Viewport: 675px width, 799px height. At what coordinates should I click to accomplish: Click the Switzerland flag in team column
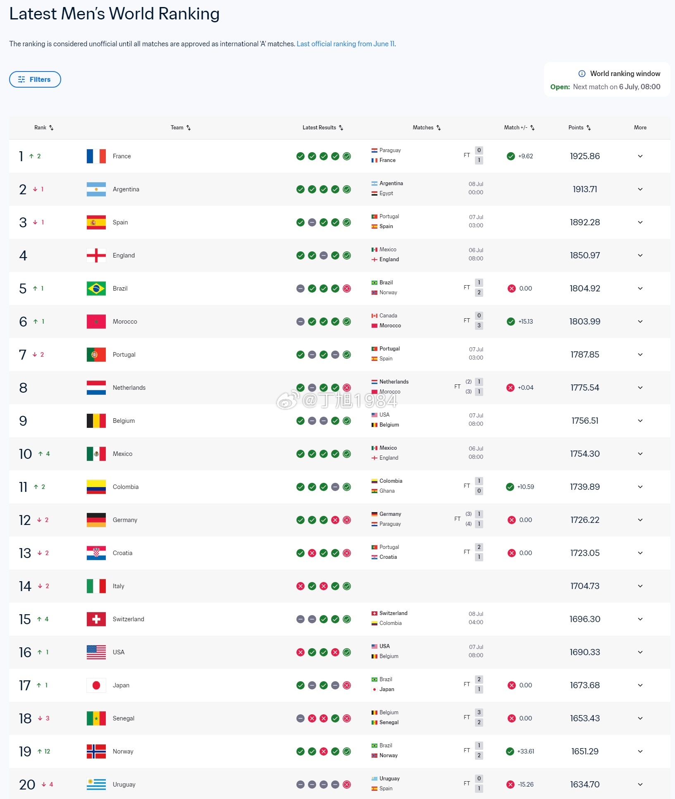96,619
